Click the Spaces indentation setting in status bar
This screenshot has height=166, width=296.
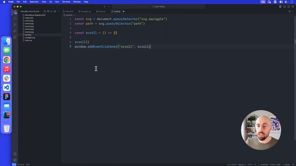(242, 165)
